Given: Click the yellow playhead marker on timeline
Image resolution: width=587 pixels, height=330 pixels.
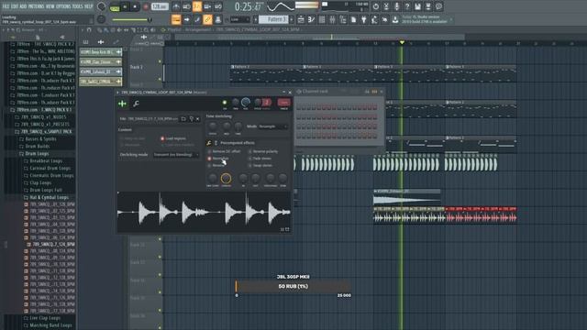Looking at the screenshot, I should (402, 43).
